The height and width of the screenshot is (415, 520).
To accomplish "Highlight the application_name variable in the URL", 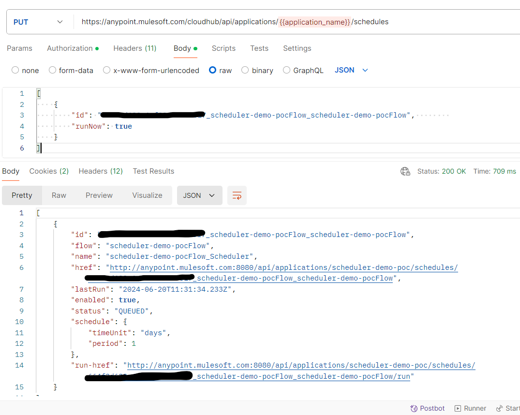I will coord(314,22).
